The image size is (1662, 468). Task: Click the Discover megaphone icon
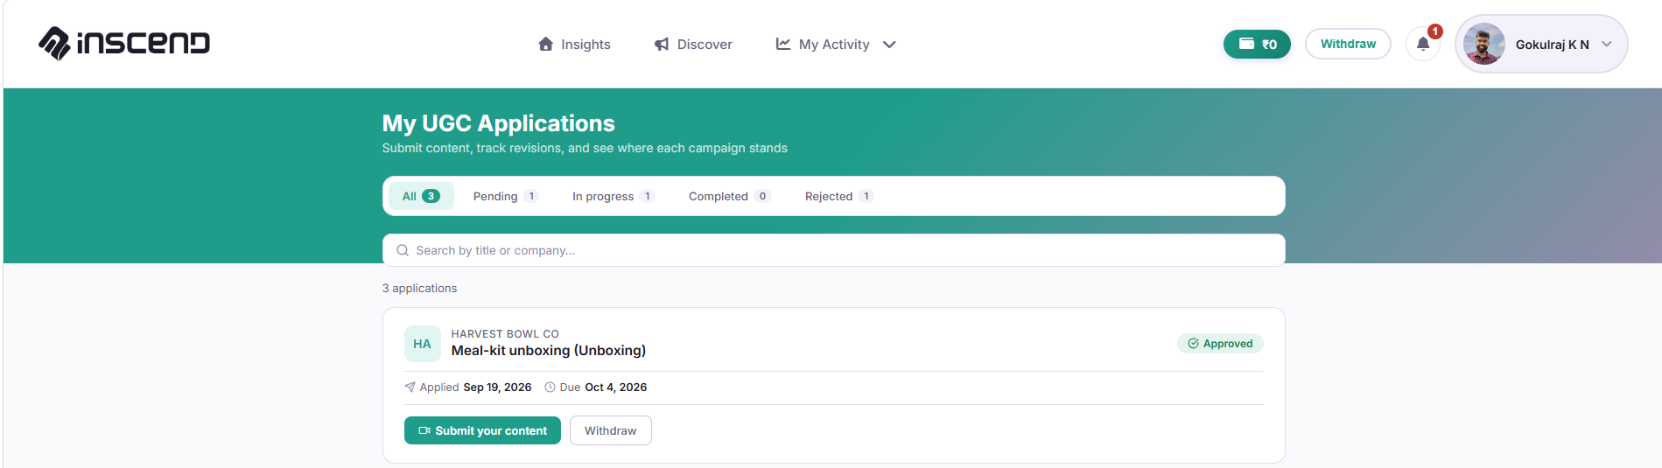pyautogui.click(x=662, y=44)
